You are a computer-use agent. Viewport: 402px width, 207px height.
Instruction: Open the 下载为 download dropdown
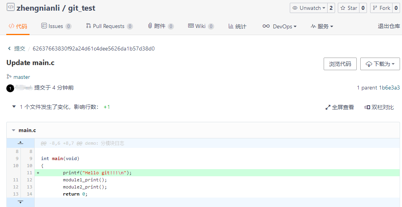(380, 64)
